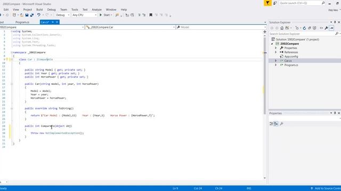The height and width of the screenshot is (191, 341).
Task: Open the Debug configuration dropdown
Action: pyautogui.click(x=63, y=15)
